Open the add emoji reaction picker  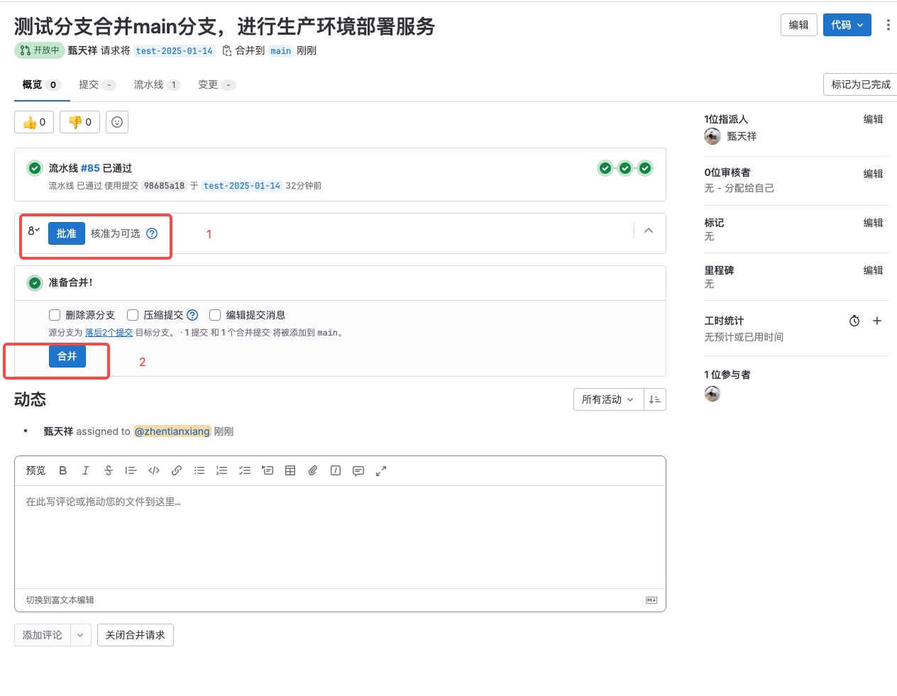(117, 122)
